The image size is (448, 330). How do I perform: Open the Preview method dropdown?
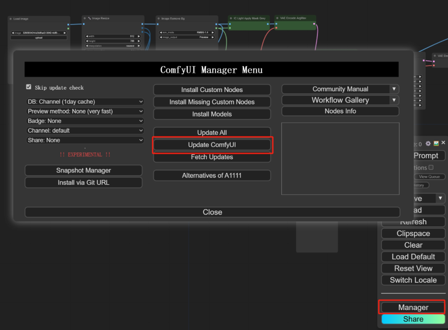85,112
